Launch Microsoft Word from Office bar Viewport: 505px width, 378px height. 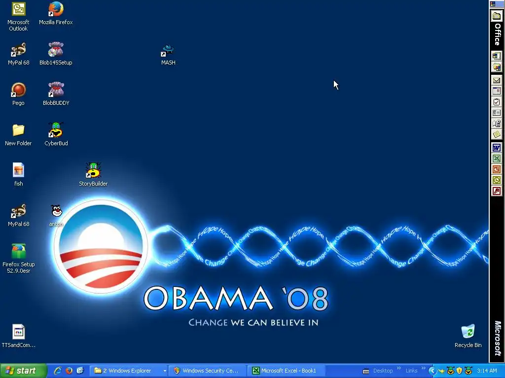tap(496, 148)
